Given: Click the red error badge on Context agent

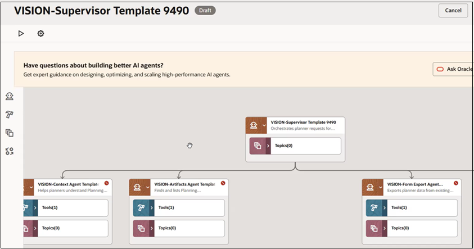Looking at the screenshot, I should coord(106,183).
